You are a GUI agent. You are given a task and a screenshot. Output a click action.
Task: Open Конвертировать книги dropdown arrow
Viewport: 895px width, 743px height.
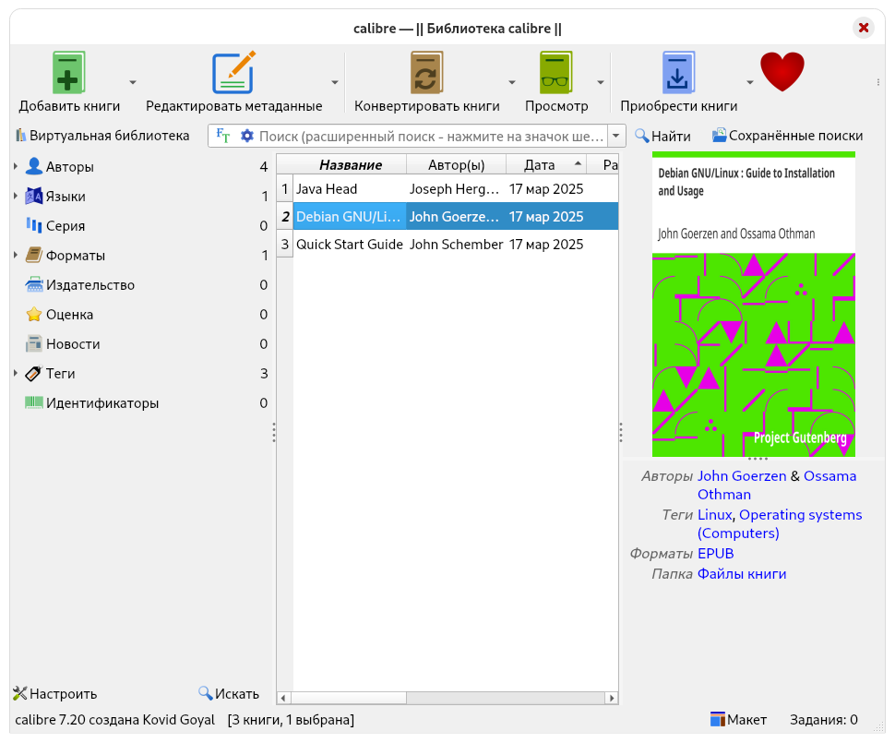coord(512,82)
